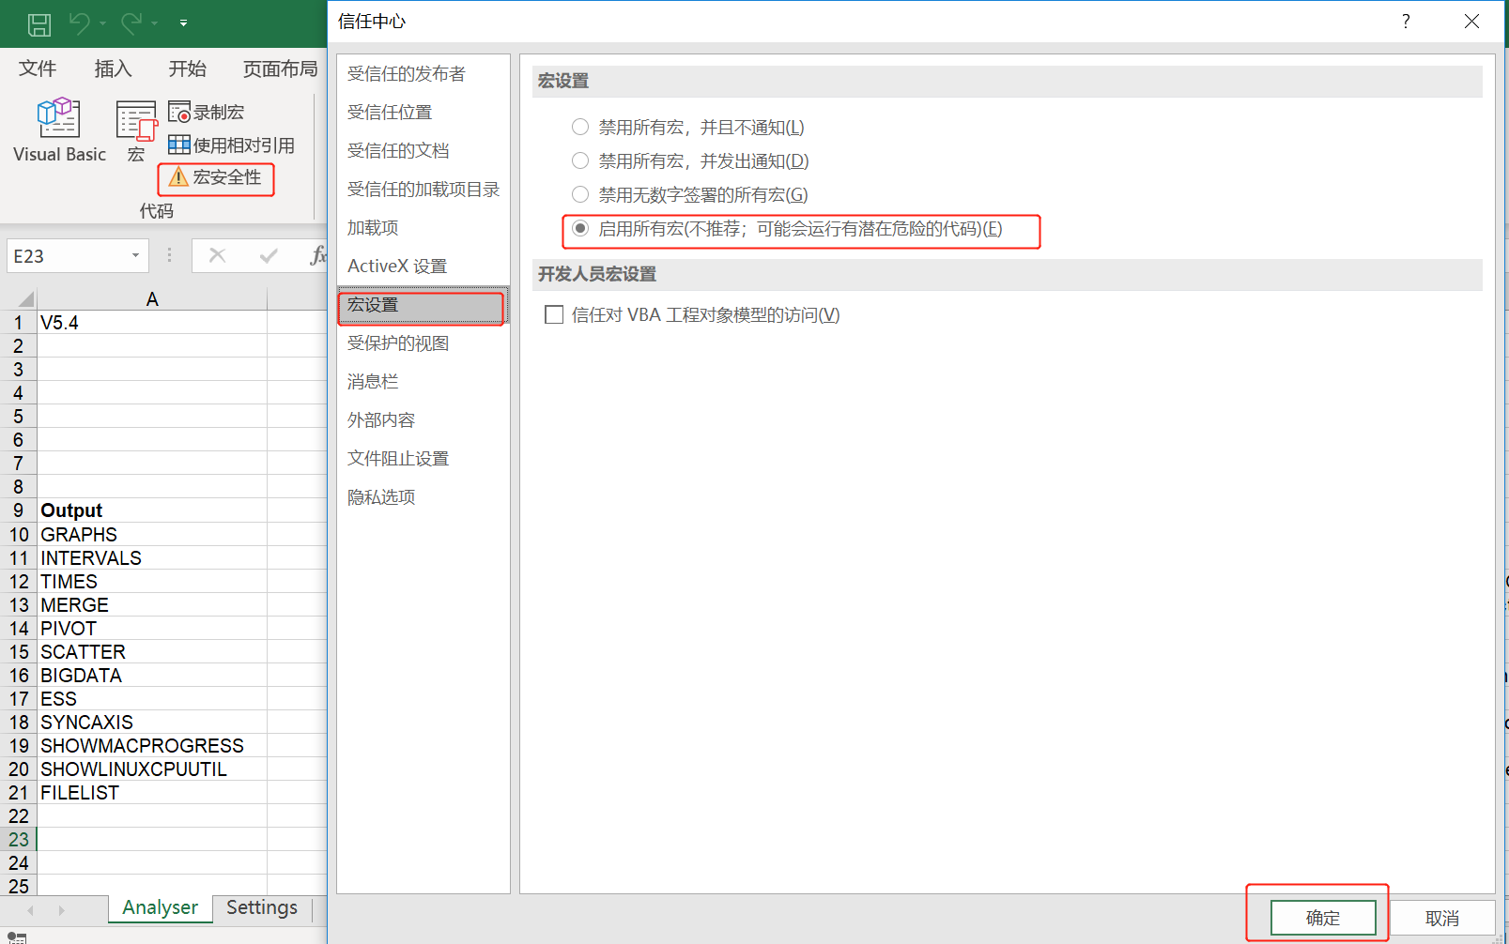Open the Visual Basic editor
Image resolution: width=1509 pixels, height=944 pixels.
(x=59, y=129)
